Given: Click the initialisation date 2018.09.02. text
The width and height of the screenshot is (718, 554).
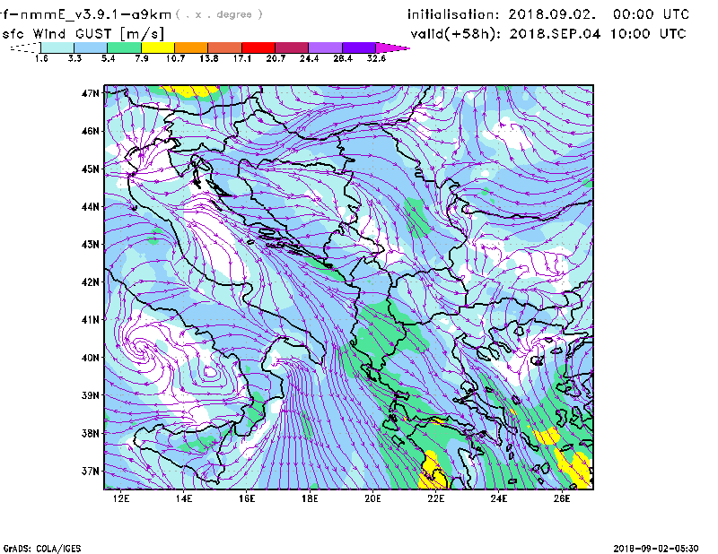Looking at the screenshot, I should point(552,14).
